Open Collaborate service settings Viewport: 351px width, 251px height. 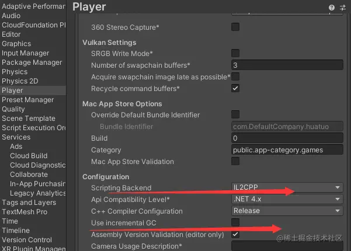tap(33, 175)
